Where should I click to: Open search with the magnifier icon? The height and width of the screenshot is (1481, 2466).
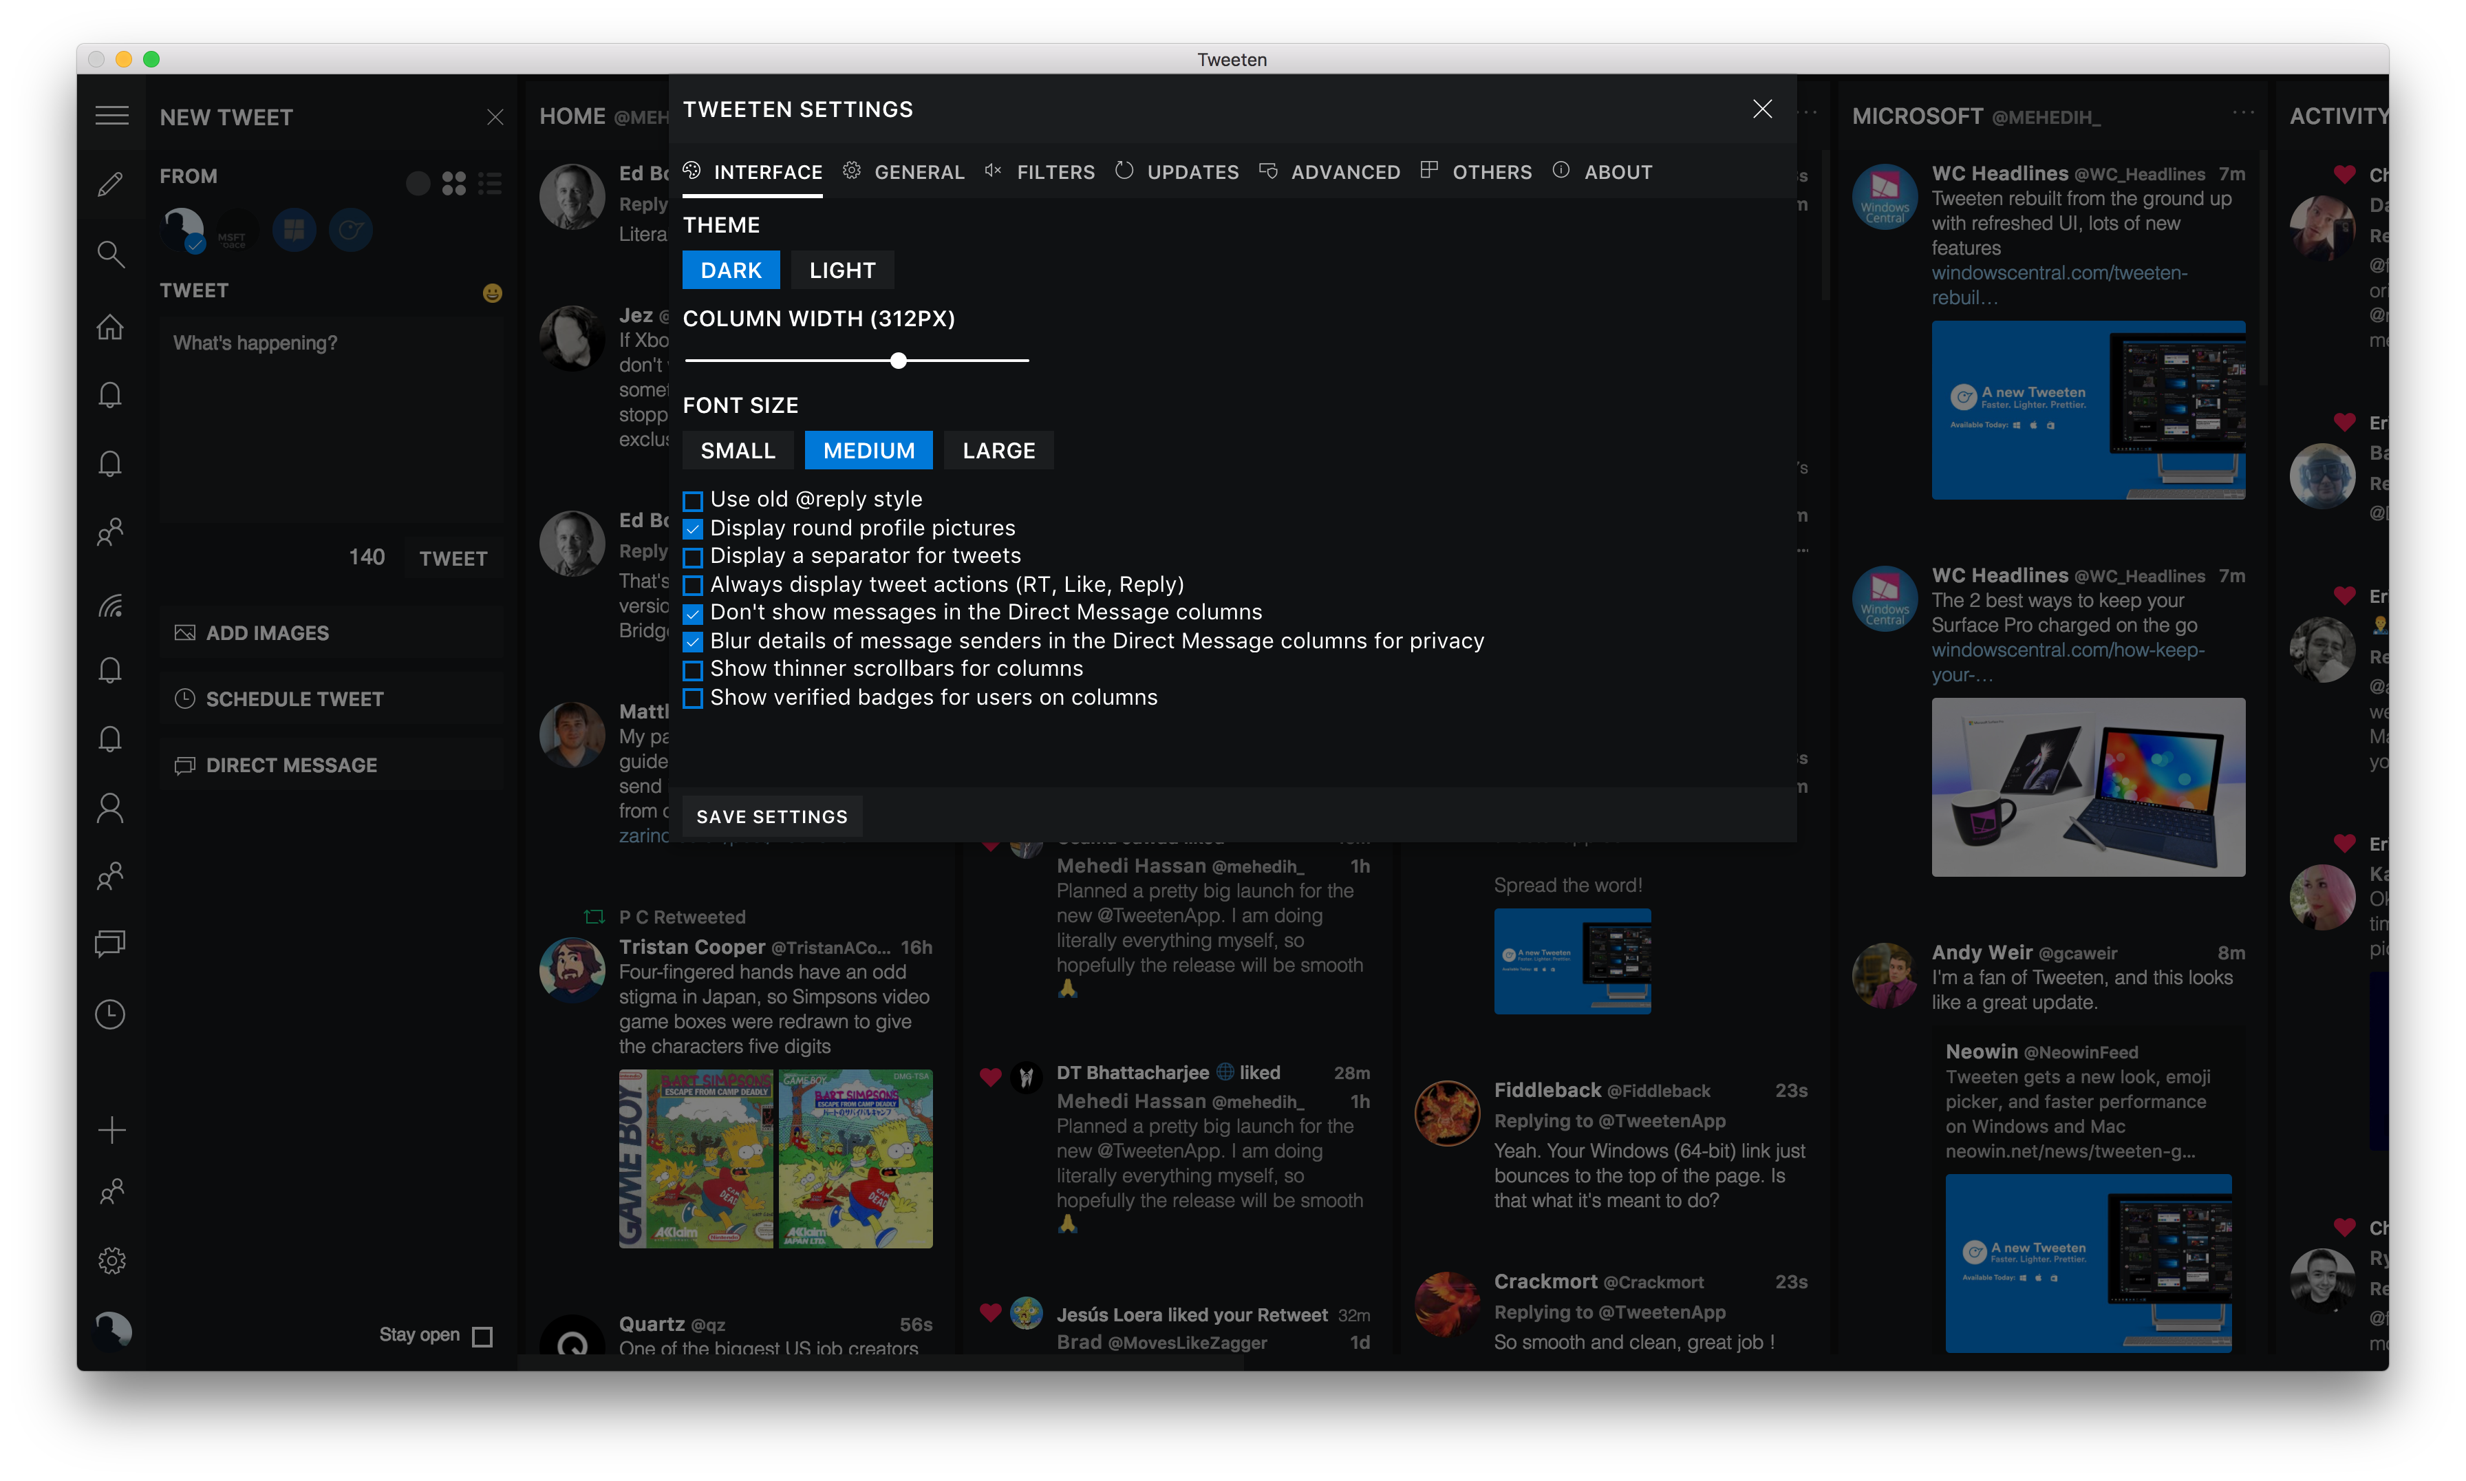click(x=111, y=253)
